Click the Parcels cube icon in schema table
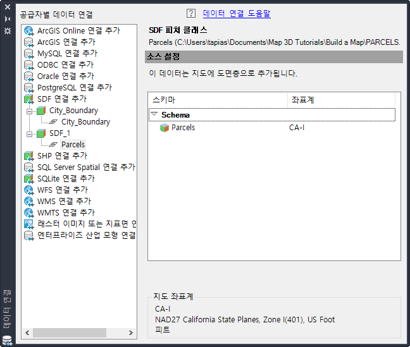The image size is (410, 347). point(165,128)
